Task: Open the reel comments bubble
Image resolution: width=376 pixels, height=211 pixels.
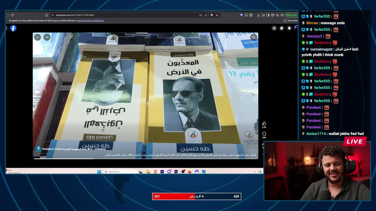Action: point(264,134)
